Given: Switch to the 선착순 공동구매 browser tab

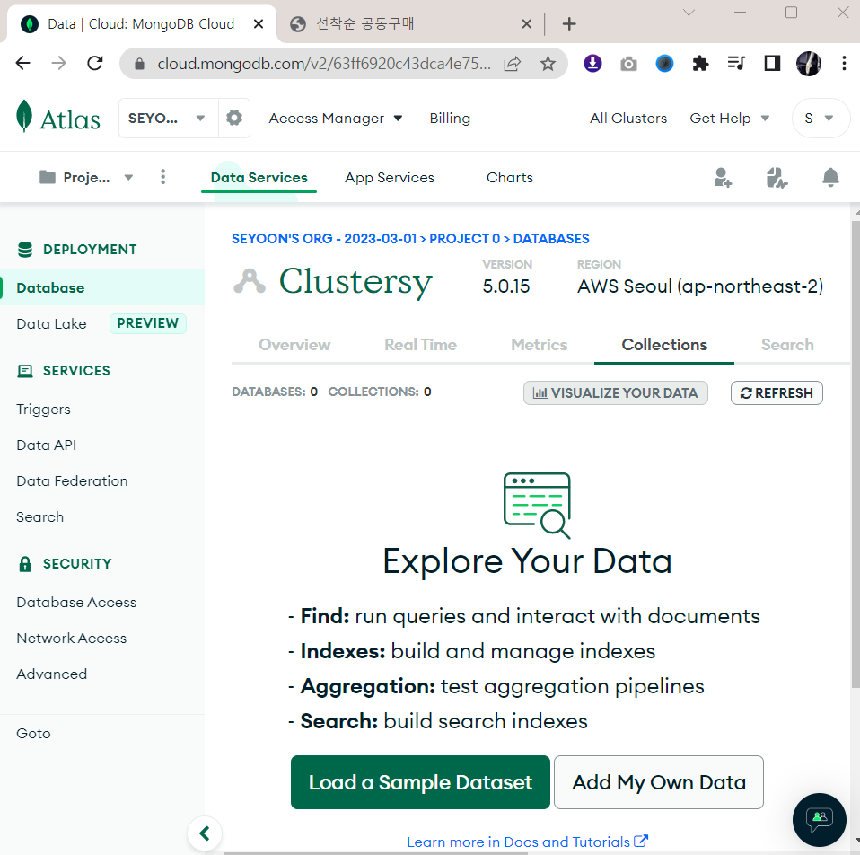Looking at the screenshot, I should click(406, 23).
